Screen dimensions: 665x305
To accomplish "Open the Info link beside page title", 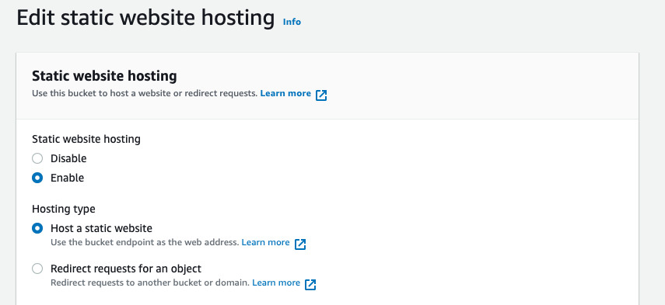I will pyautogui.click(x=292, y=22).
